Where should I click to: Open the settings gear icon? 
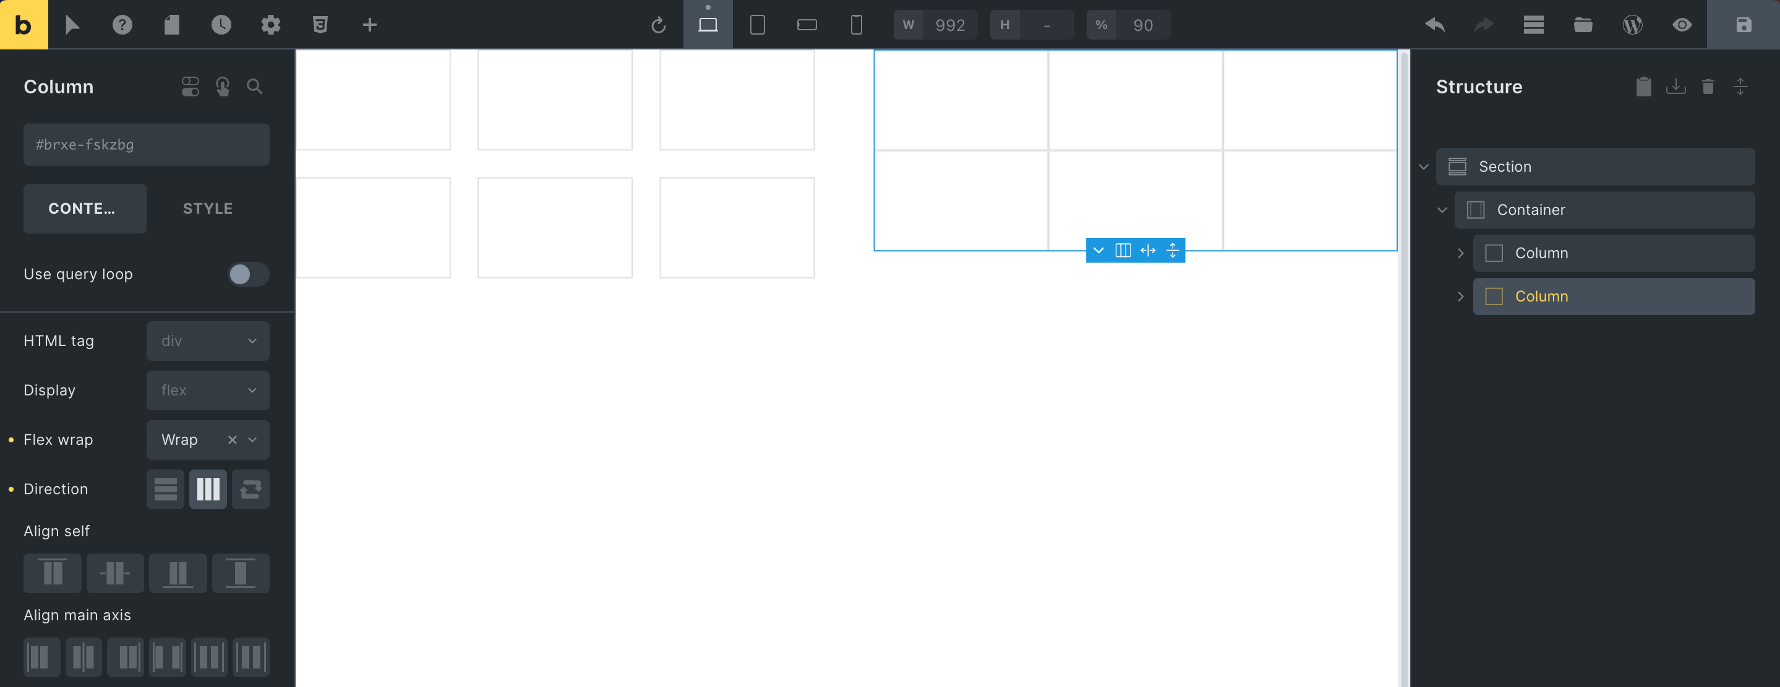click(x=271, y=25)
